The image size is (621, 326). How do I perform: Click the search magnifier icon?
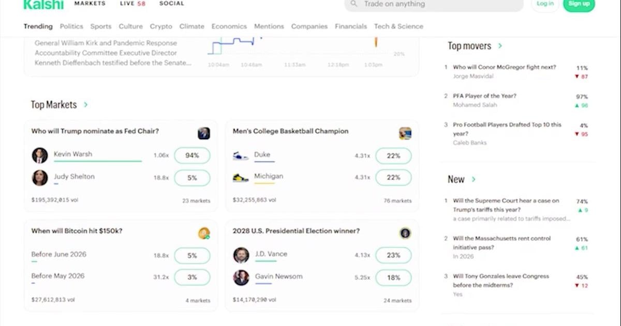(x=354, y=4)
